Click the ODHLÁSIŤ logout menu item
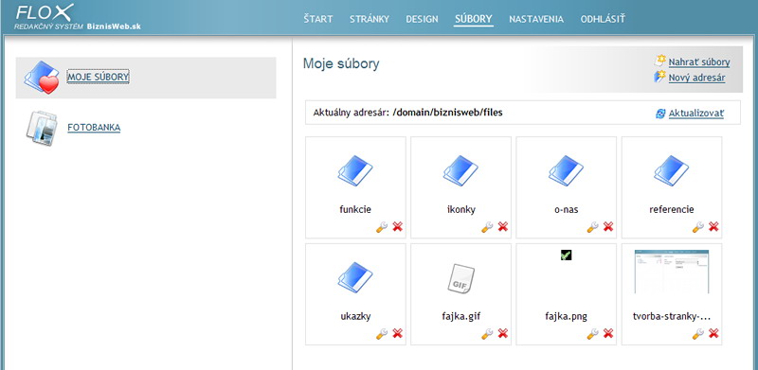The image size is (758, 370). click(603, 19)
